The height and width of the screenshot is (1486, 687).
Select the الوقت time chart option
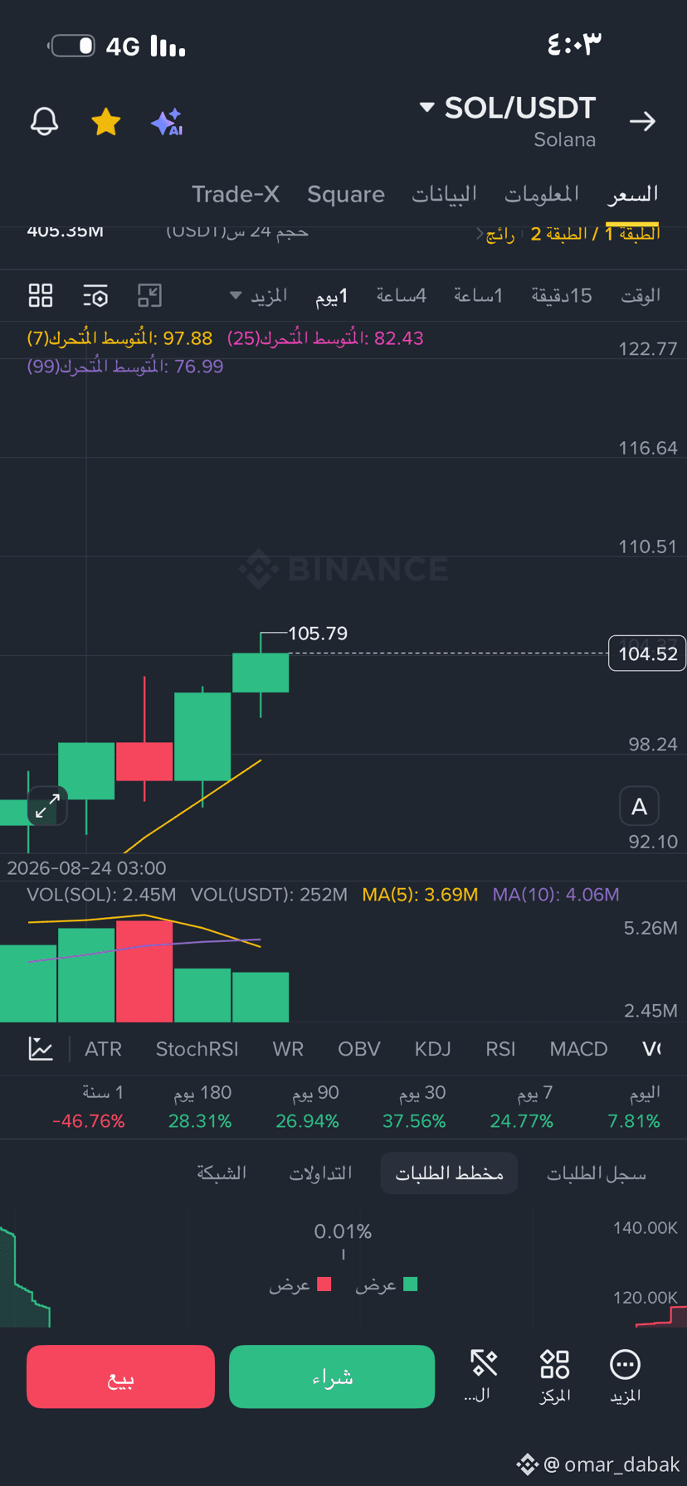[641, 295]
